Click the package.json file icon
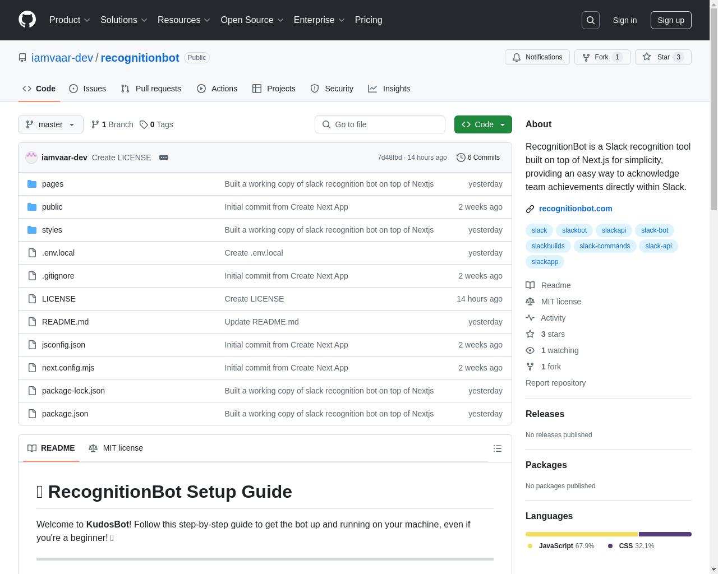Image resolution: width=718 pixels, height=574 pixels. click(x=32, y=414)
